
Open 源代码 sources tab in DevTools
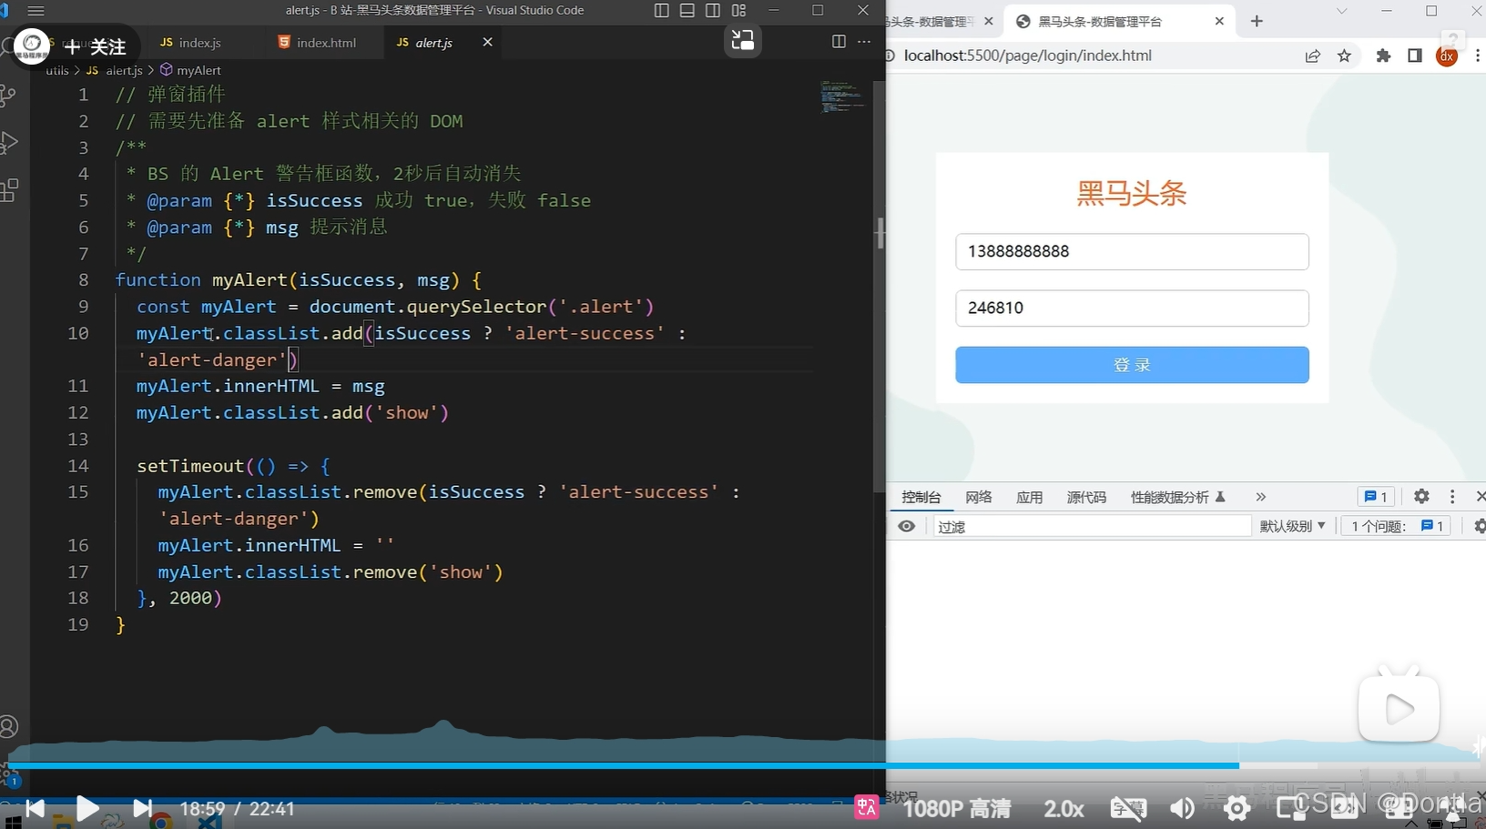[x=1086, y=497]
